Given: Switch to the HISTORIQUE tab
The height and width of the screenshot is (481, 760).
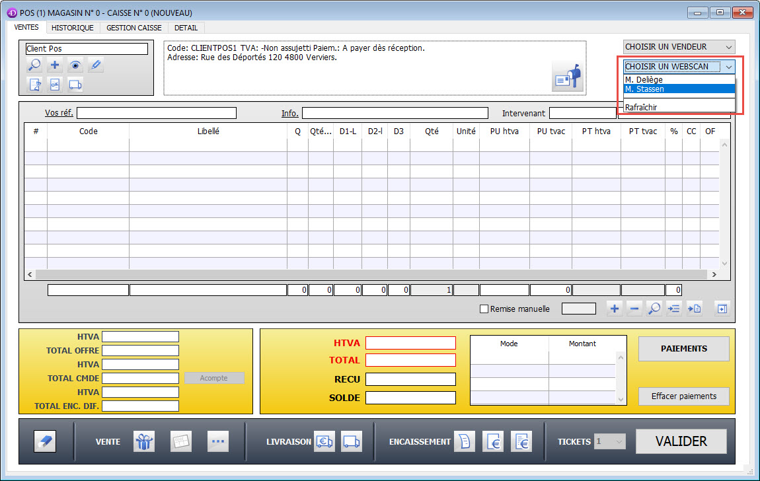Looking at the screenshot, I should pos(73,28).
